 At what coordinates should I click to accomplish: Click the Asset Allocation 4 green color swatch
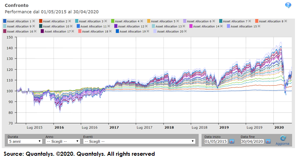point(113,21)
